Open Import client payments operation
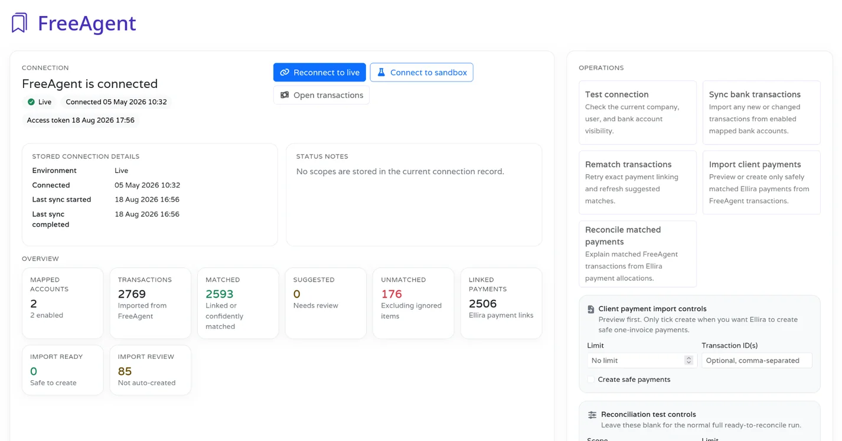The image size is (842, 441). point(762,182)
